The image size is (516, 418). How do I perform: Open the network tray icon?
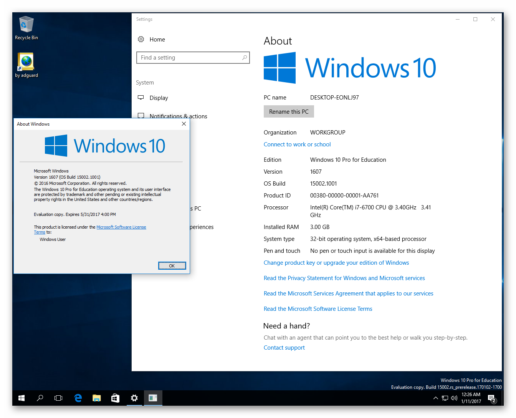pyautogui.click(x=445, y=398)
